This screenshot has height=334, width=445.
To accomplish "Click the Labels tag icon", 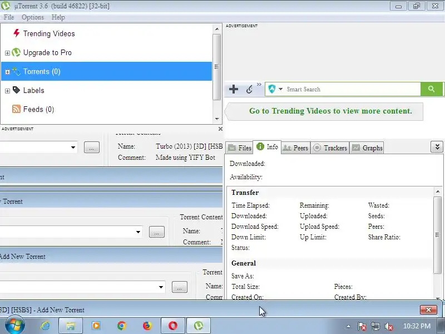I will point(17,90).
